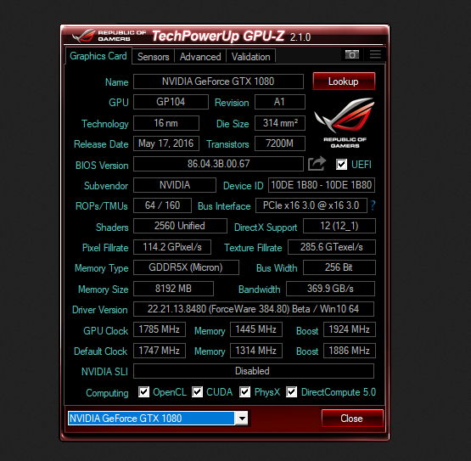The width and height of the screenshot is (471, 461).
Task: Click the Republic of Gamers logo image
Action: pos(345,123)
